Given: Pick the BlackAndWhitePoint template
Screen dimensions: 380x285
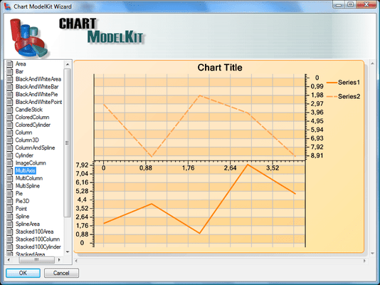Looking at the screenshot, I should pyautogui.click(x=38, y=102).
